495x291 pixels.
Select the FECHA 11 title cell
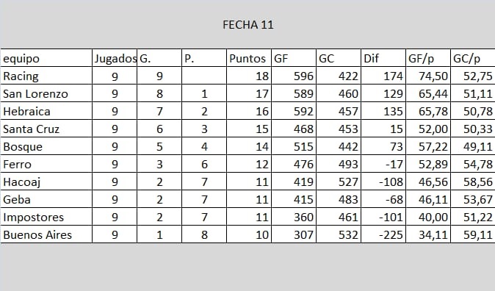[247, 25]
